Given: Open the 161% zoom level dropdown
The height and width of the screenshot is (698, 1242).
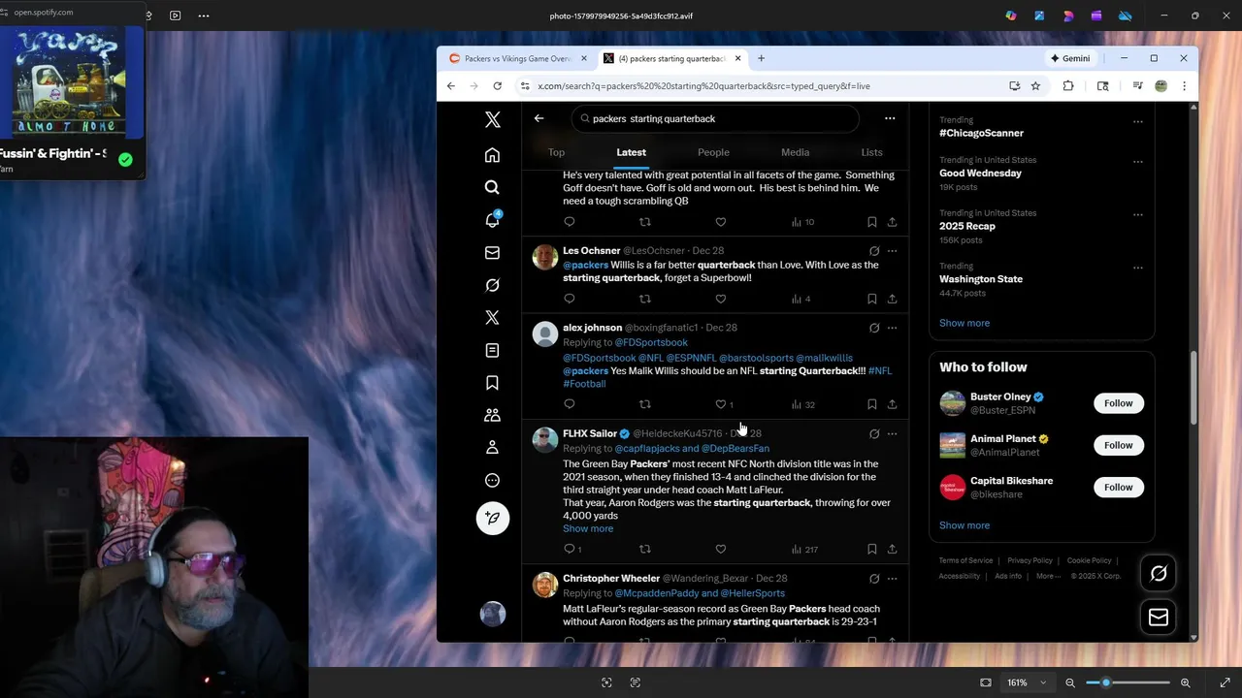Looking at the screenshot, I should click(x=1027, y=682).
